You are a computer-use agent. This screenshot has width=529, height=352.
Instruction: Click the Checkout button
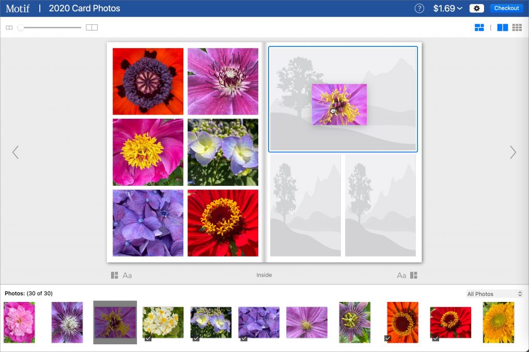click(x=506, y=8)
